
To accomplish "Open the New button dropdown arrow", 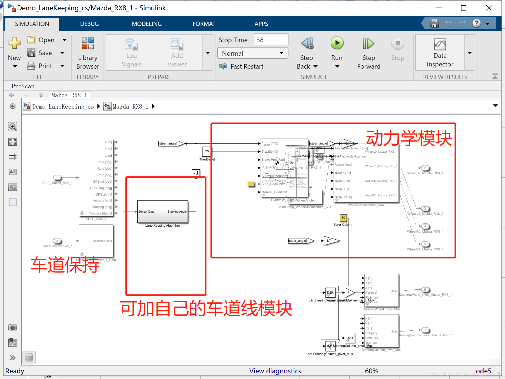I will pyautogui.click(x=14, y=66).
